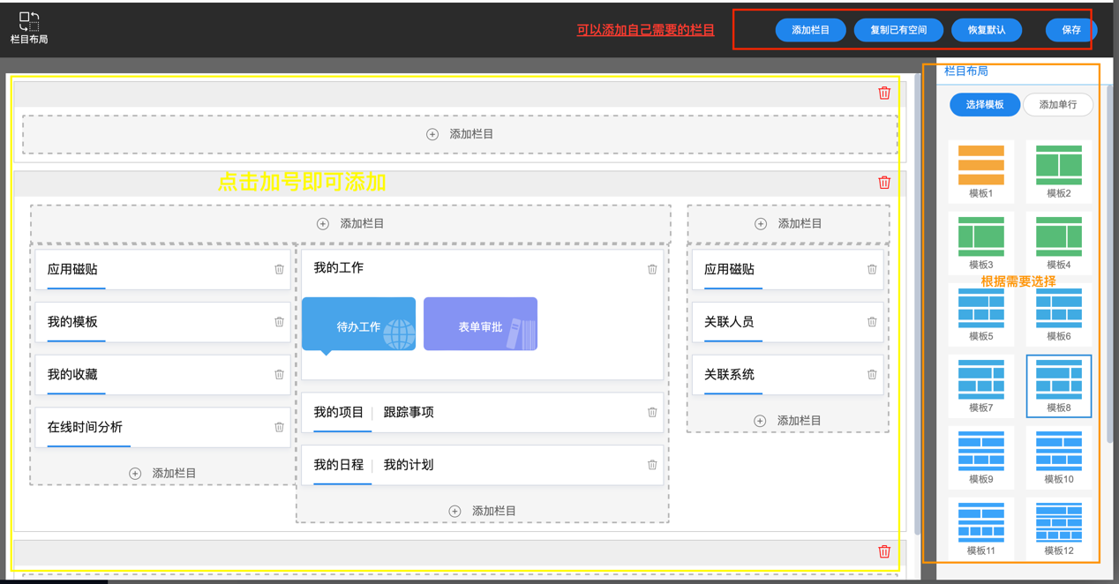The height and width of the screenshot is (584, 1119).
Task: Select the 模板5 layout thumbnail
Action: pyautogui.click(x=980, y=310)
